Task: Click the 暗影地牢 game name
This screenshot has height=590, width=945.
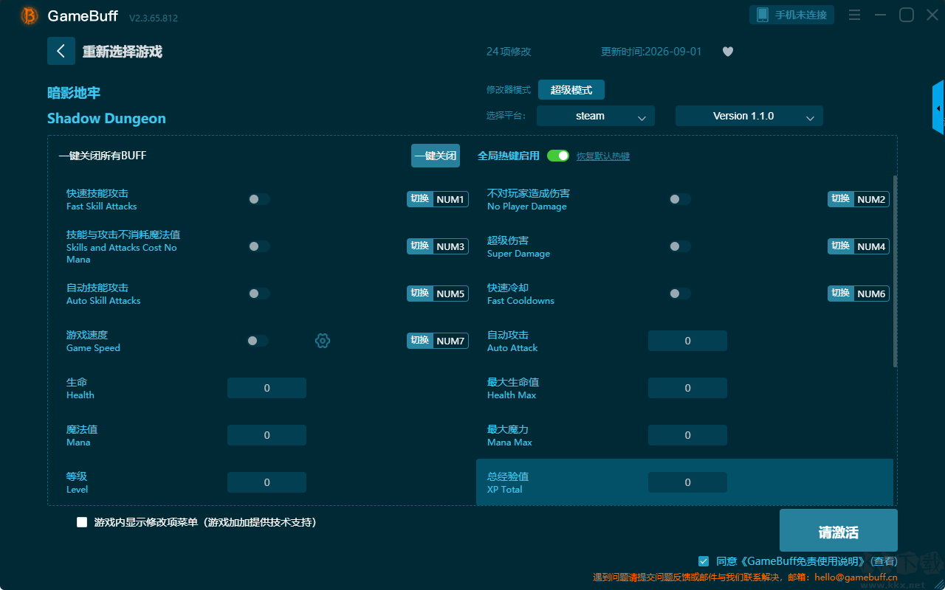Action: 74,93
